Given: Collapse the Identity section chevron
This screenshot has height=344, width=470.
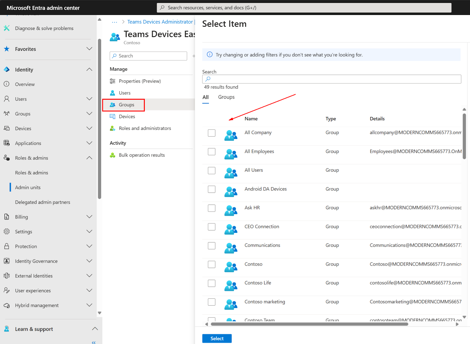Looking at the screenshot, I should [x=89, y=69].
